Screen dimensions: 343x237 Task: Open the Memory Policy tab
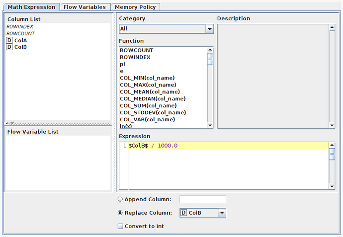click(135, 7)
